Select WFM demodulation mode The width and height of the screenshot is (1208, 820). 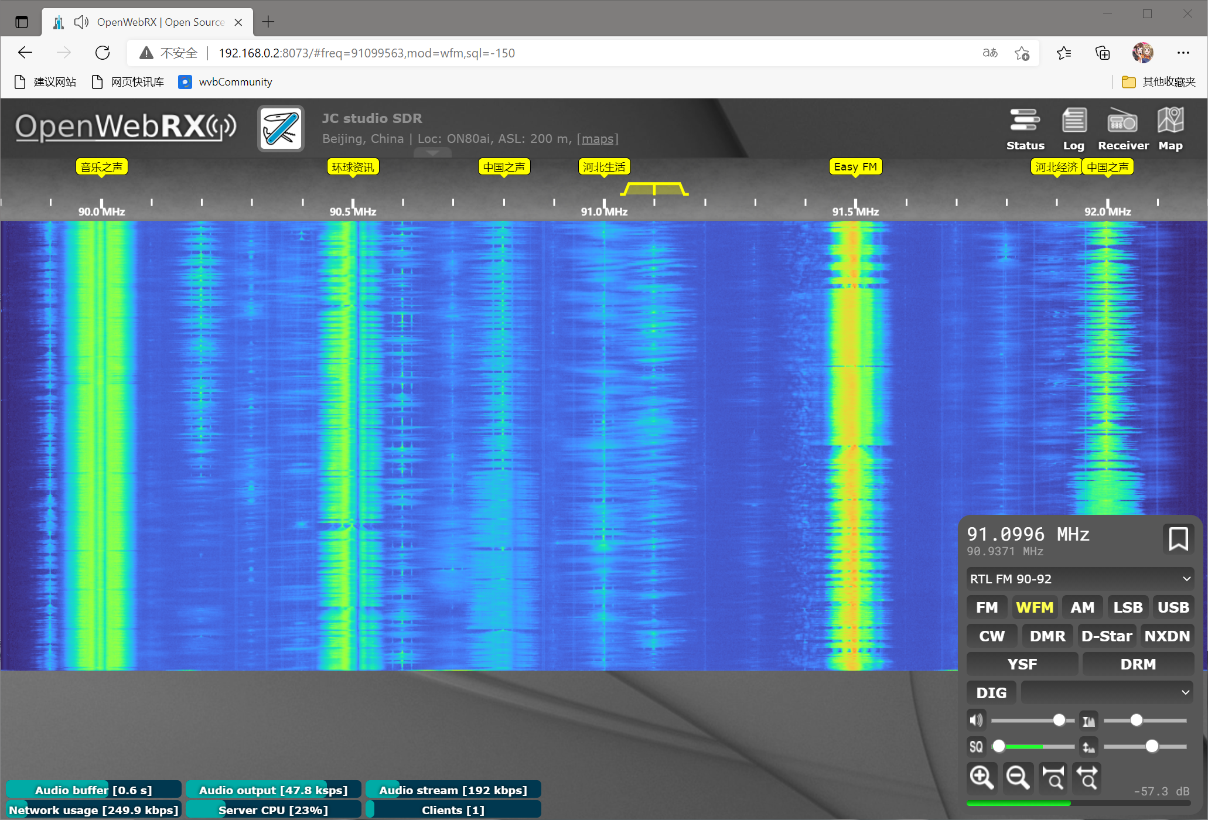pyautogui.click(x=1034, y=607)
